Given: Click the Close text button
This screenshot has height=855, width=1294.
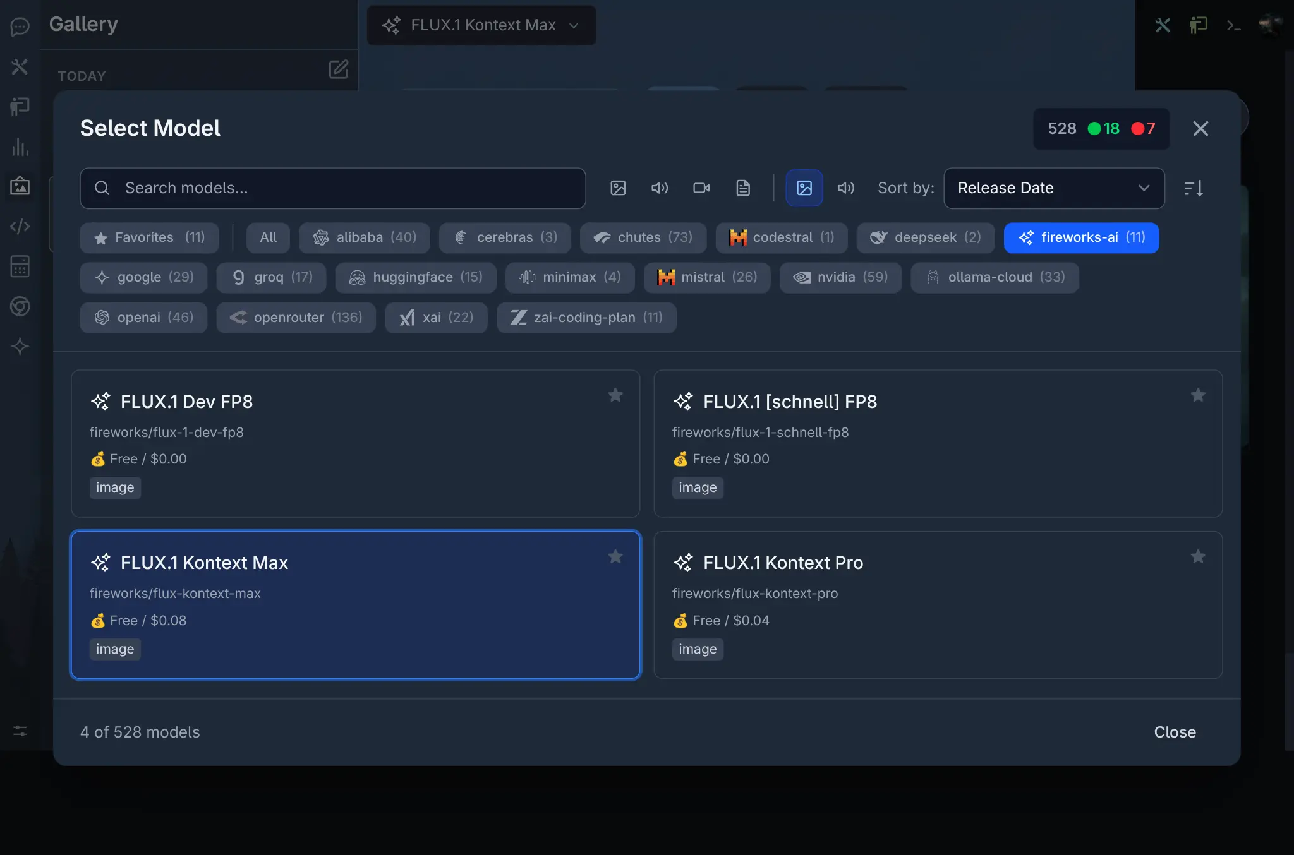Looking at the screenshot, I should click(x=1175, y=732).
